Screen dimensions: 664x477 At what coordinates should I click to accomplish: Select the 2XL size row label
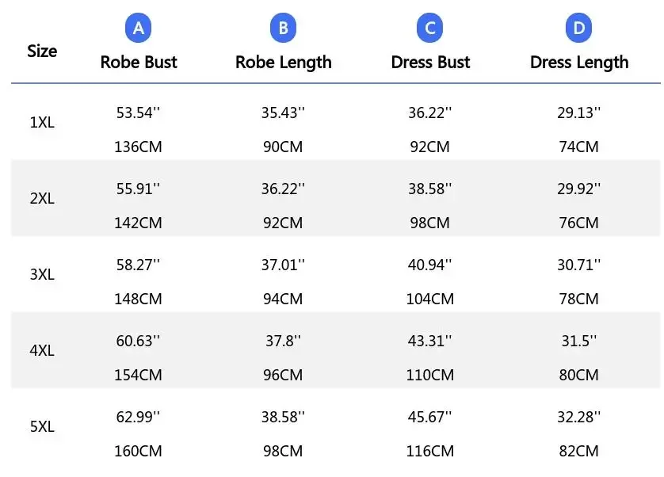[42, 199]
